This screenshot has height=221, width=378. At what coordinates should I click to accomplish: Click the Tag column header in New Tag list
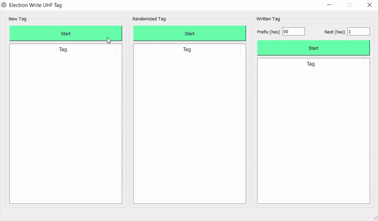63,50
